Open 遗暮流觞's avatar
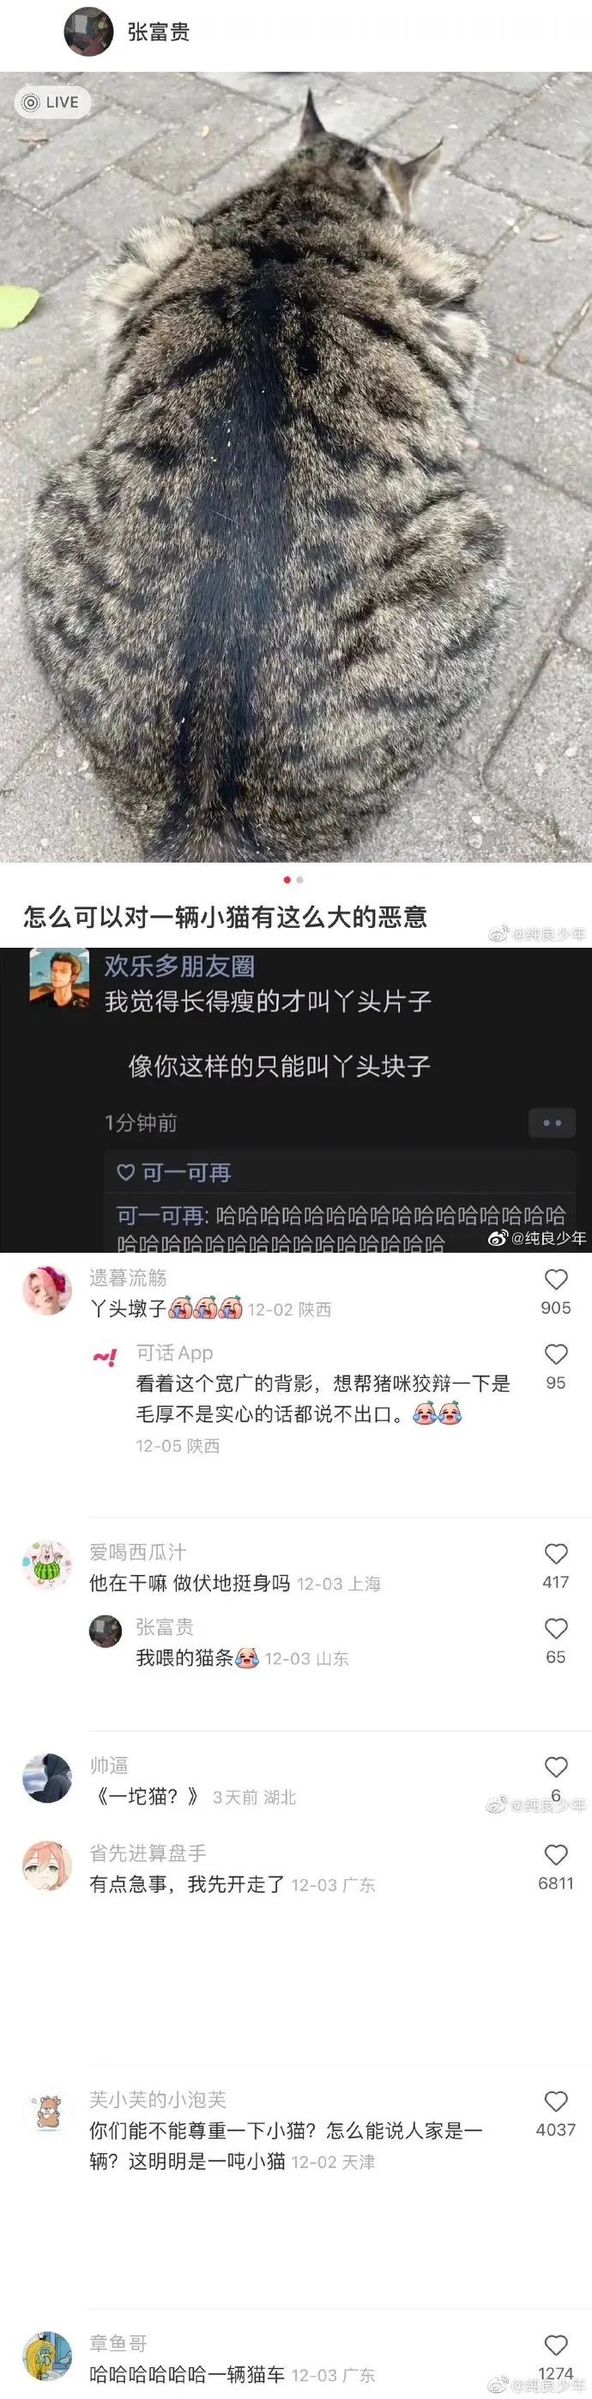The width and height of the screenshot is (592, 2399). [x=46, y=1290]
